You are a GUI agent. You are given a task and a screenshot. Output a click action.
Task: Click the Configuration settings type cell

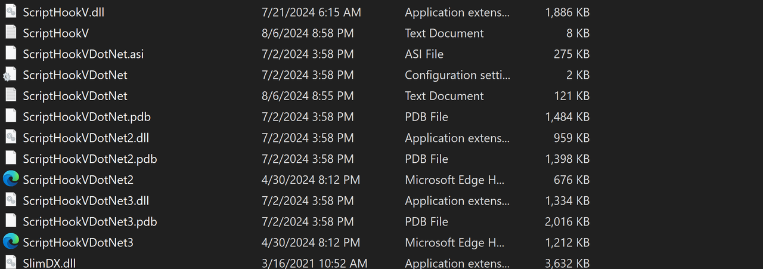click(x=457, y=75)
